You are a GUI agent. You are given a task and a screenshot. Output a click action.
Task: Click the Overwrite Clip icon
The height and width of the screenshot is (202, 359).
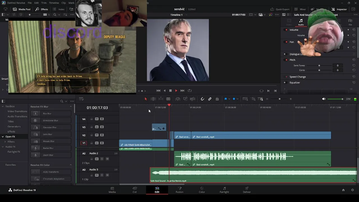[x=185, y=99]
